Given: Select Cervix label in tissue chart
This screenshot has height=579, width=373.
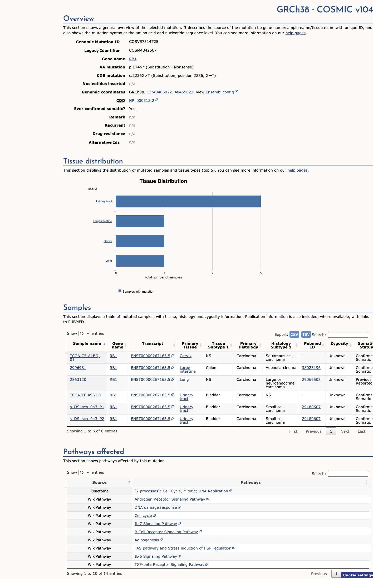Looking at the screenshot, I should tap(108, 241).
